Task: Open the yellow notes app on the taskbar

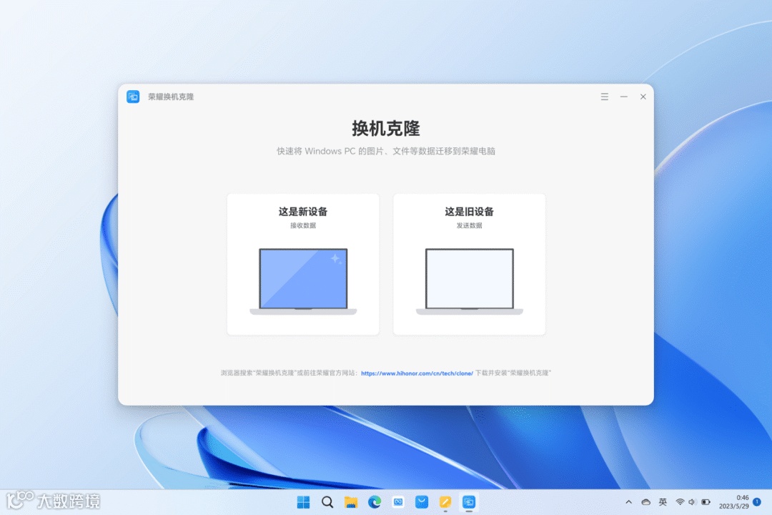Action: pyautogui.click(x=445, y=502)
